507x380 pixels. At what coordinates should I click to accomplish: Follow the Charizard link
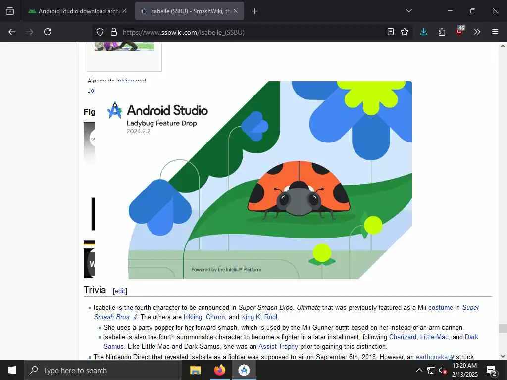pyautogui.click(x=403, y=337)
